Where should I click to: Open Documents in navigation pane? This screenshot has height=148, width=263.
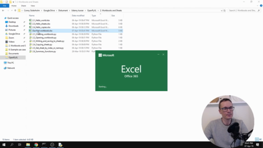[x=14, y=53]
